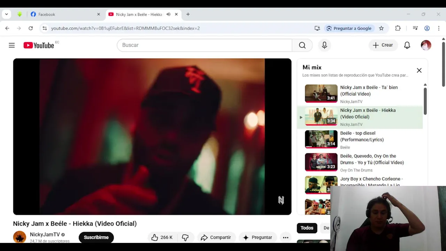The width and height of the screenshot is (446, 251).
Task: View site information icon in address bar
Action: click(x=44, y=28)
